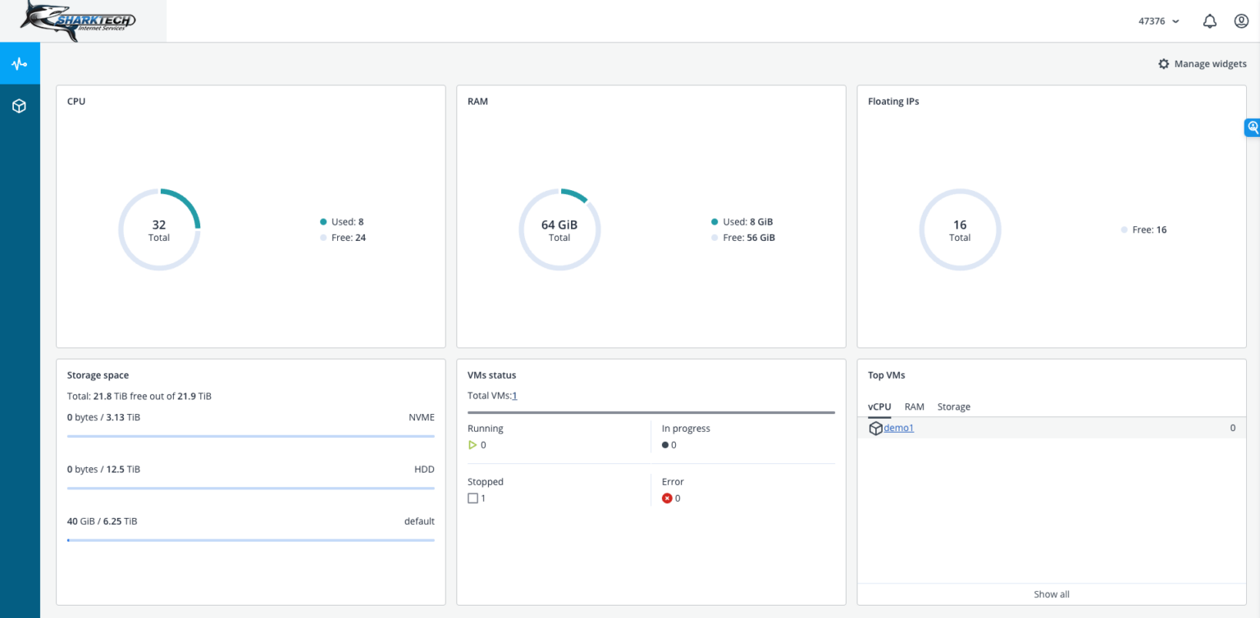Open the notifications bell
Viewport: 1260px width, 618px height.
pyautogui.click(x=1208, y=20)
